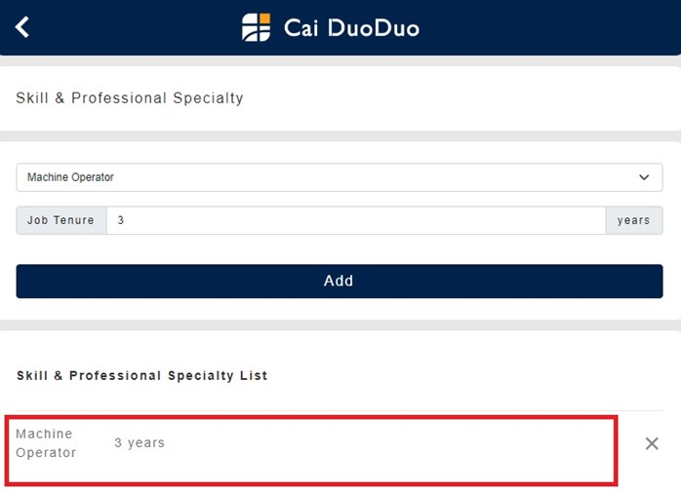The image size is (681, 491).
Task: Go back using the header arrow
Action: click(22, 26)
